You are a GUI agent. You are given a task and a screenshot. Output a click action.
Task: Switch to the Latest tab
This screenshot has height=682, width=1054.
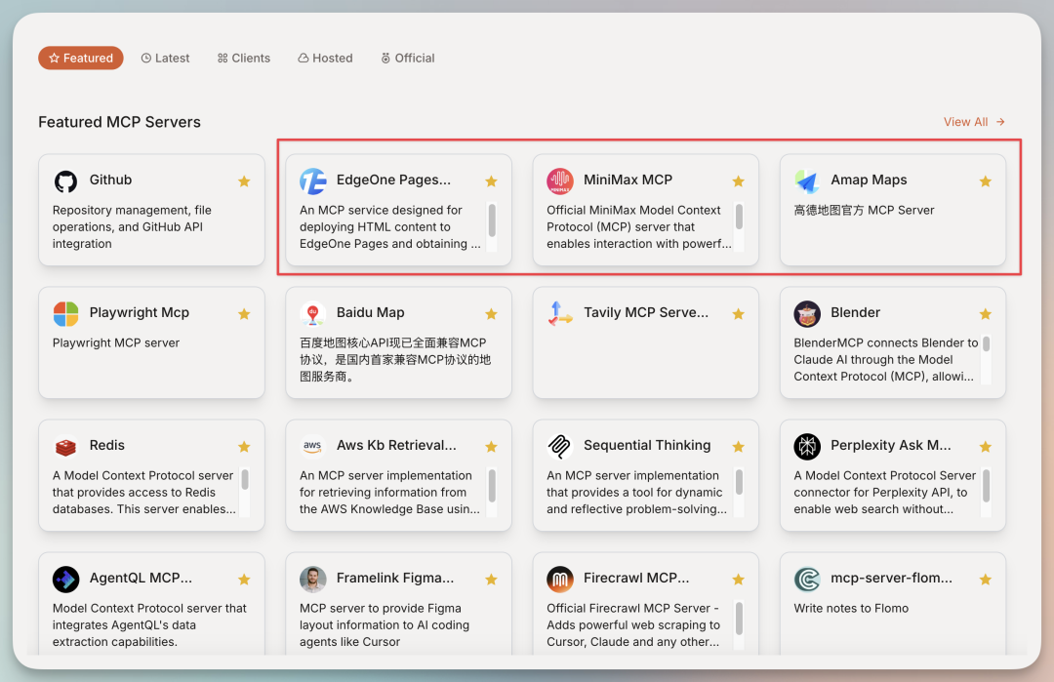pos(165,58)
